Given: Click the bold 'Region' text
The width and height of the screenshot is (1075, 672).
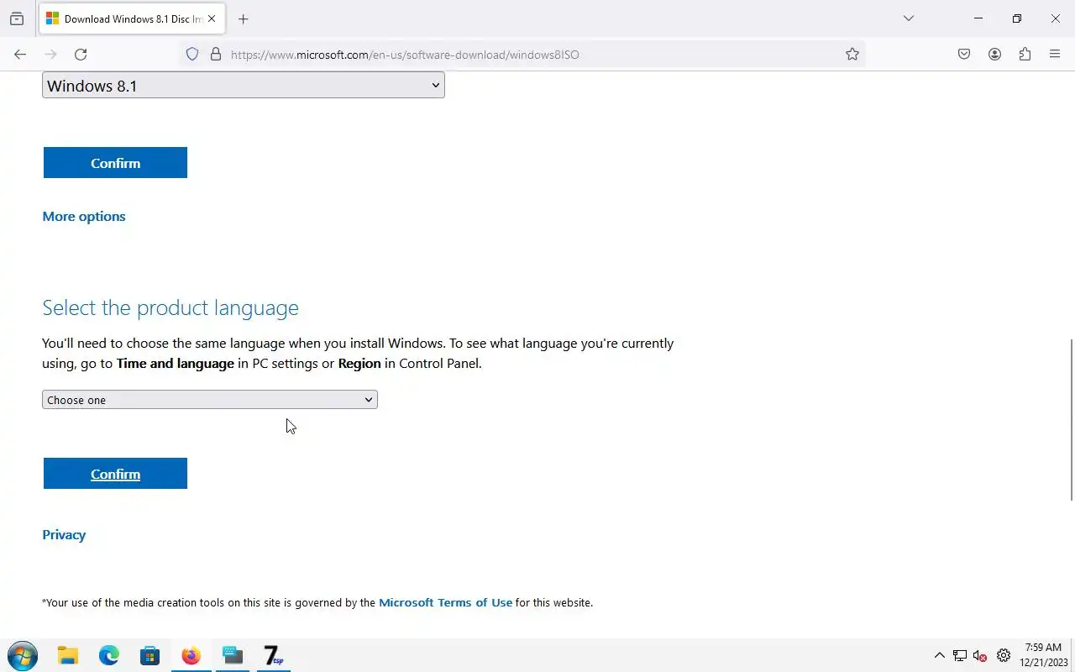Looking at the screenshot, I should coord(359,364).
